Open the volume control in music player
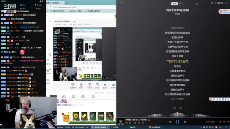This screenshot has height=129, width=230. 220,122
